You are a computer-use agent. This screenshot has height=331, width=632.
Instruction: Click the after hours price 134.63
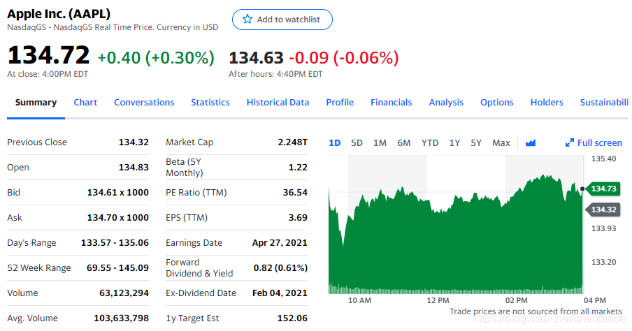(257, 58)
